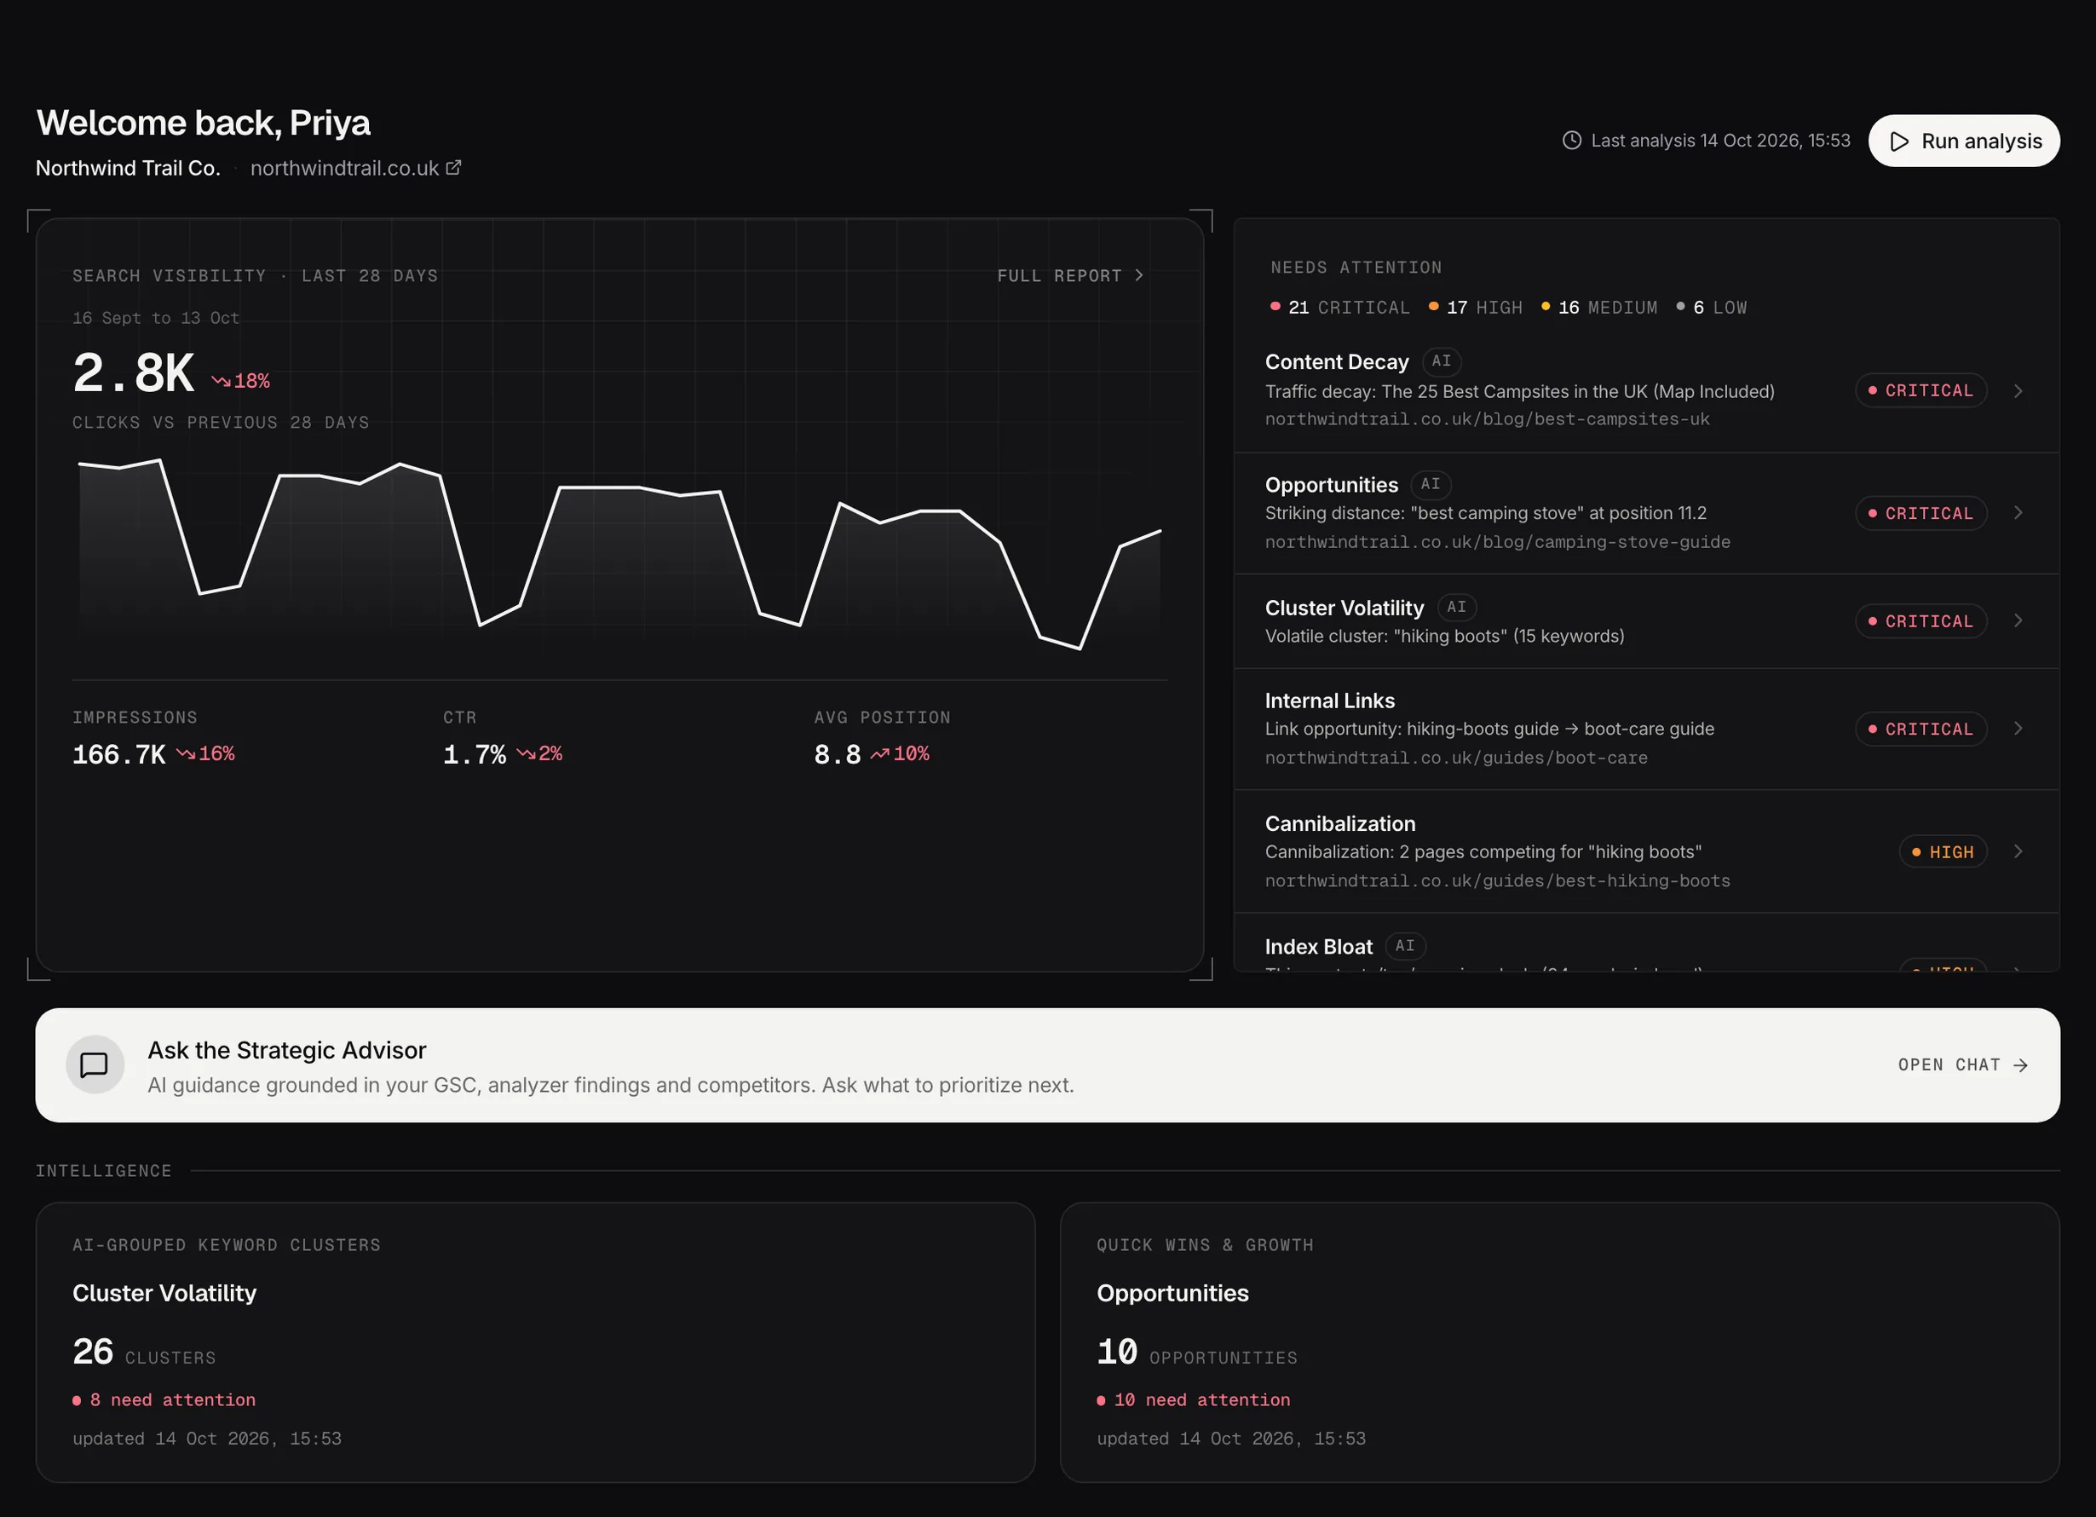The image size is (2096, 1517).
Task: Click the '8 need attention' text
Action: tap(172, 1399)
